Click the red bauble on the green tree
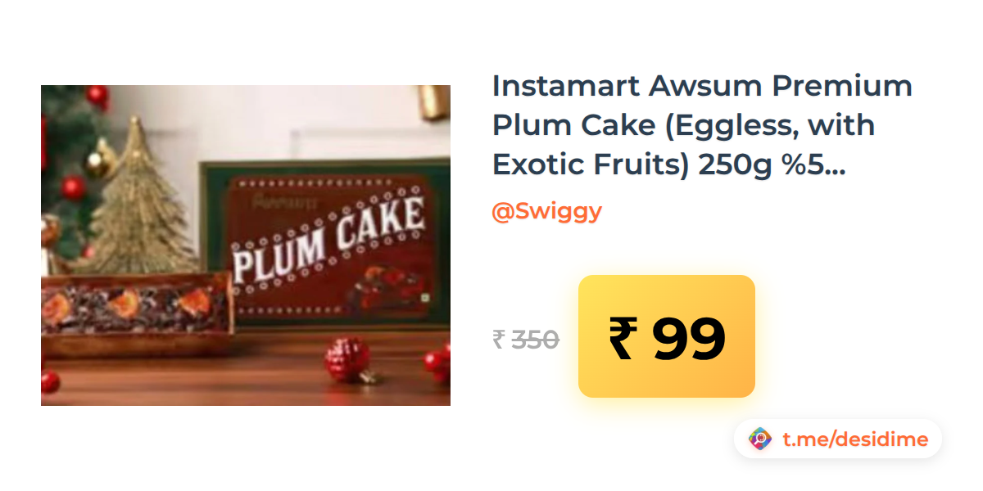 point(73,188)
